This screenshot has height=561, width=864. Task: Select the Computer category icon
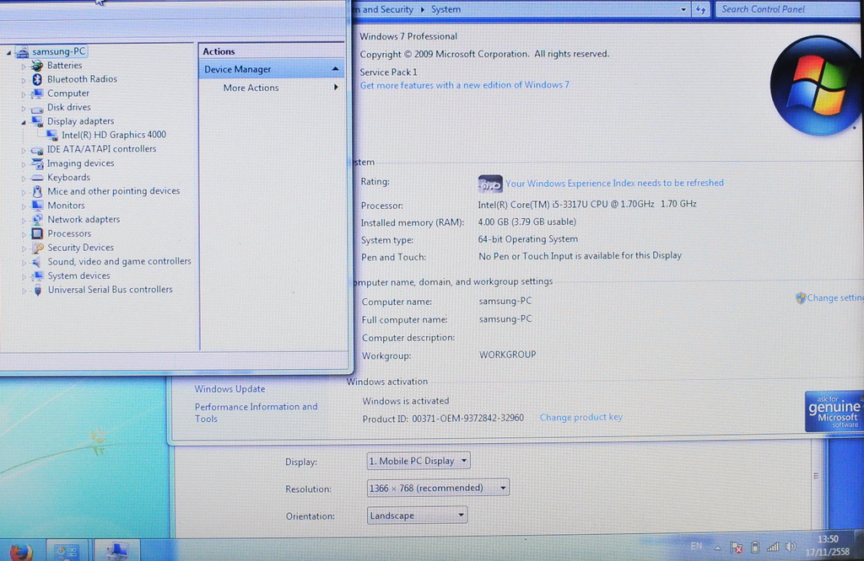coord(37,93)
